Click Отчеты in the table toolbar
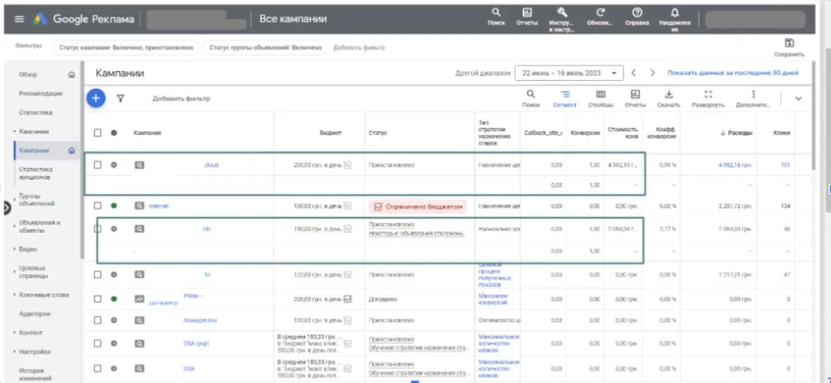831x383 pixels. tap(635, 99)
